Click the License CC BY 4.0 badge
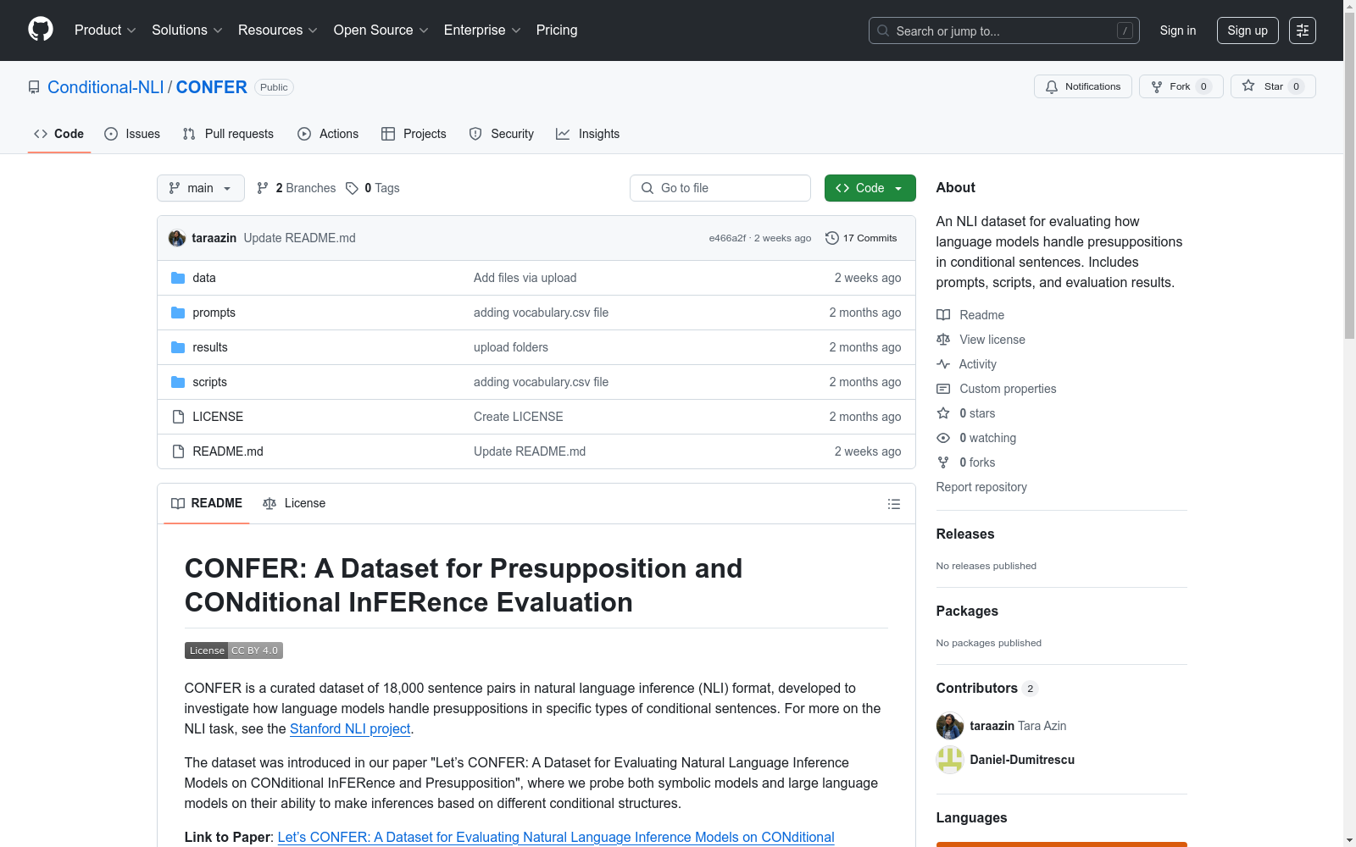The width and height of the screenshot is (1356, 847). coord(234,650)
